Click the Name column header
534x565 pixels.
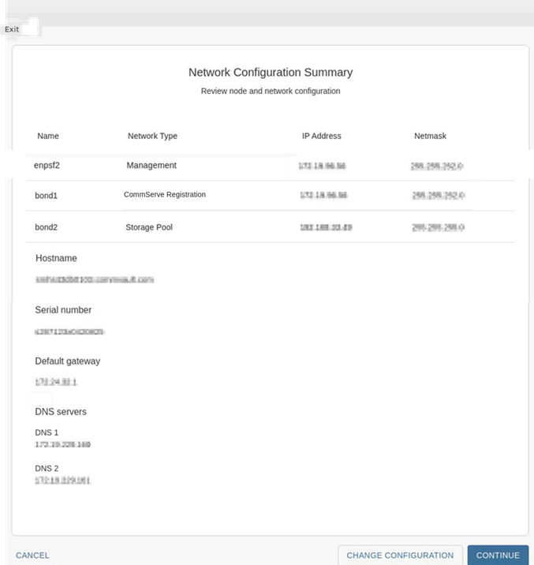coord(48,136)
